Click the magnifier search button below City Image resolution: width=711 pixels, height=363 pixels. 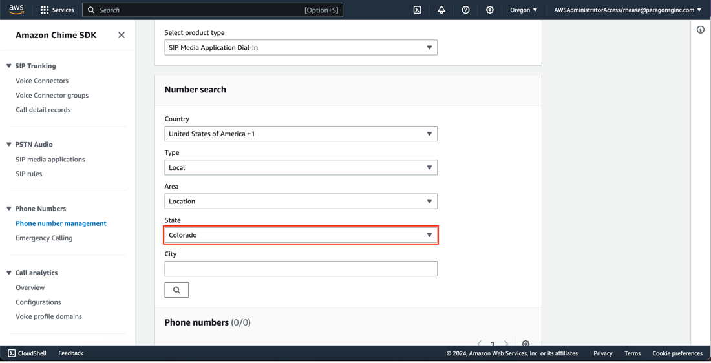176,290
